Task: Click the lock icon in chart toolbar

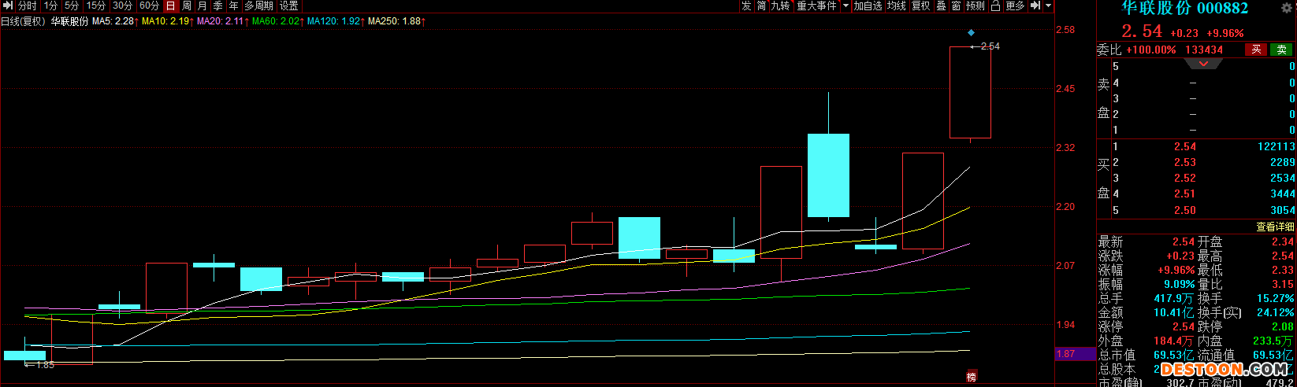Action: (x=995, y=6)
